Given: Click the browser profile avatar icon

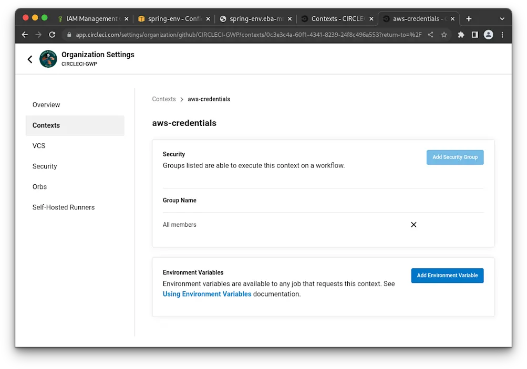Looking at the screenshot, I should [x=488, y=35].
